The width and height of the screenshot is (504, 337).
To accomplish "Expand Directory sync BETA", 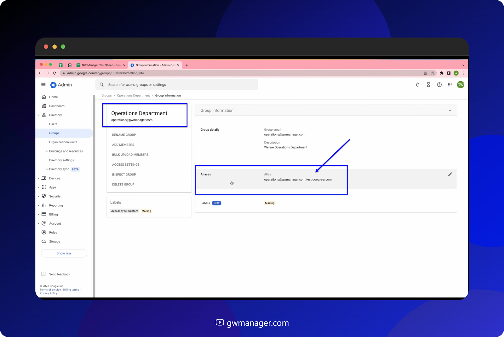I will coord(47,169).
